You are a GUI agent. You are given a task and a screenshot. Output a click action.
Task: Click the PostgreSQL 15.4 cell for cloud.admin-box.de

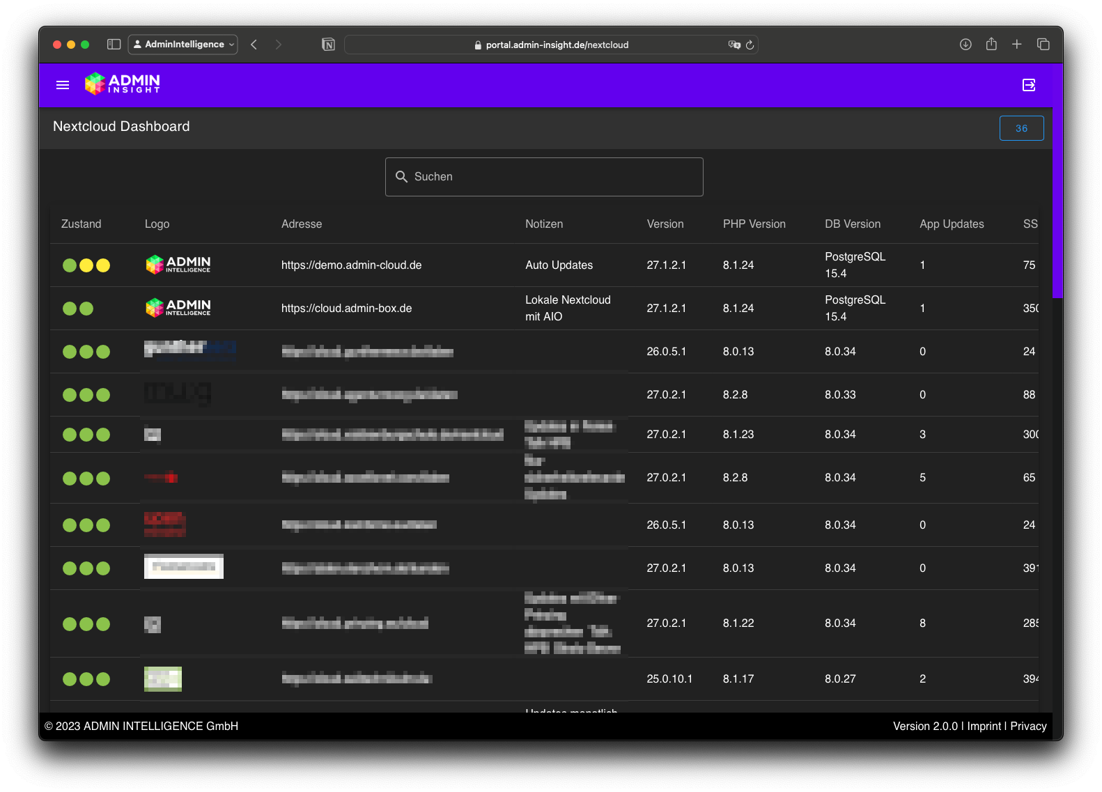pyautogui.click(x=855, y=309)
